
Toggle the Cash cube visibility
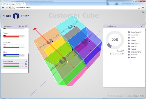pyautogui.click(x=131, y=38)
